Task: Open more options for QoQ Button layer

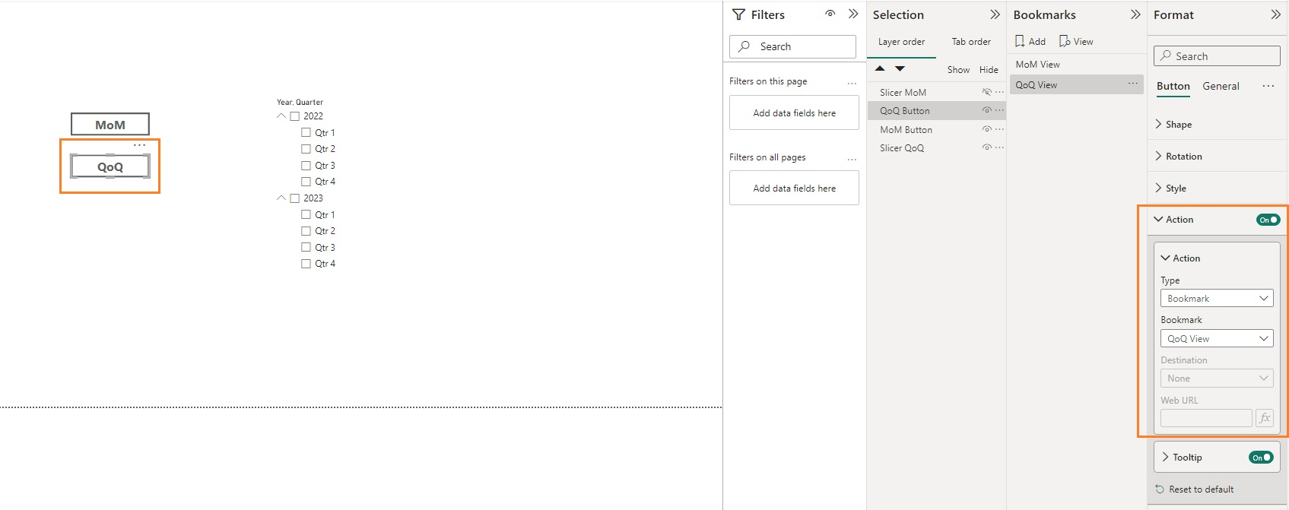Action: [999, 110]
